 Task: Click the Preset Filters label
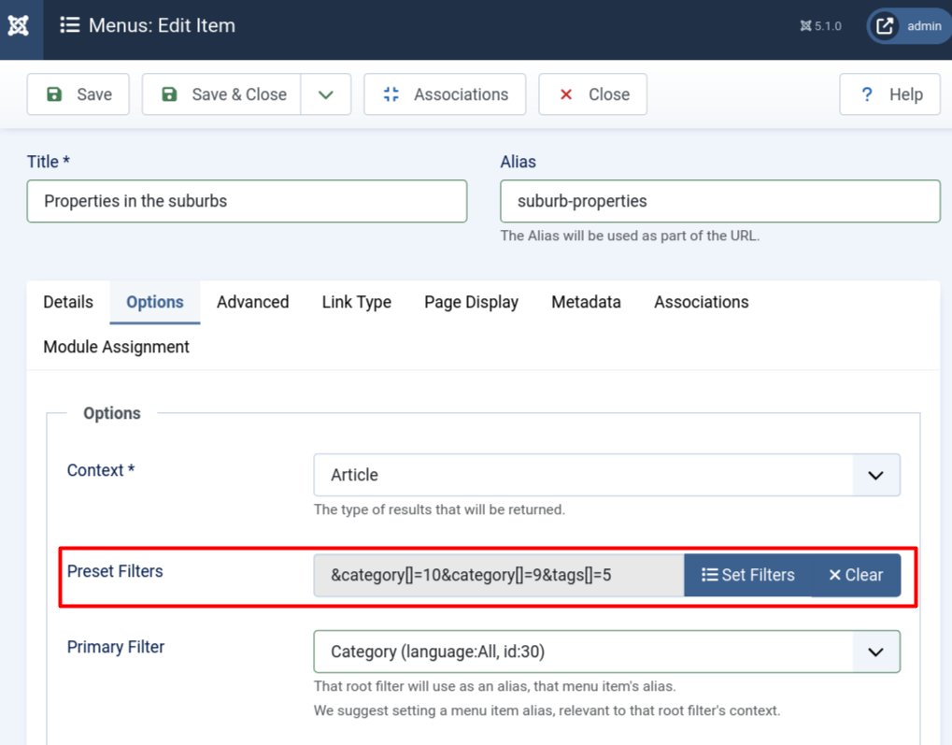[115, 571]
